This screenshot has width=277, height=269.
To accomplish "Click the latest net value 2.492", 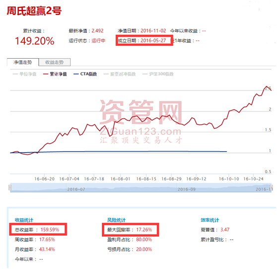I will [x=97, y=31].
